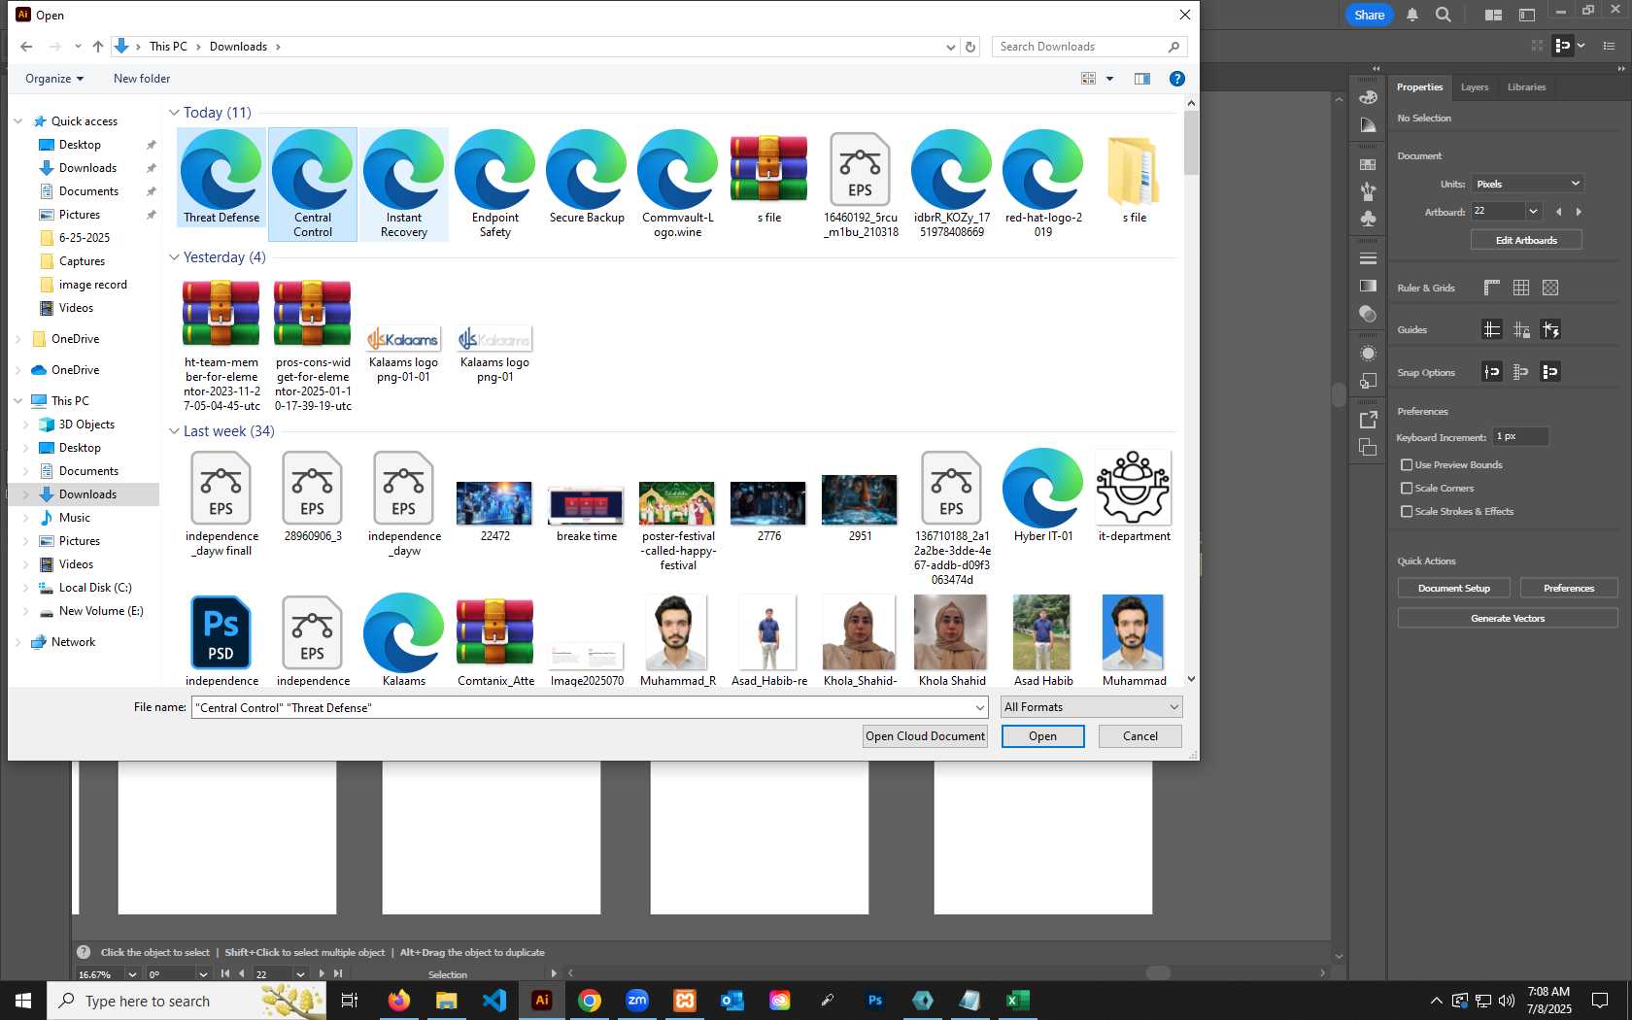Image resolution: width=1632 pixels, height=1020 pixels.
Task: Switch to the Libraries tab
Action: pyautogui.click(x=1526, y=87)
